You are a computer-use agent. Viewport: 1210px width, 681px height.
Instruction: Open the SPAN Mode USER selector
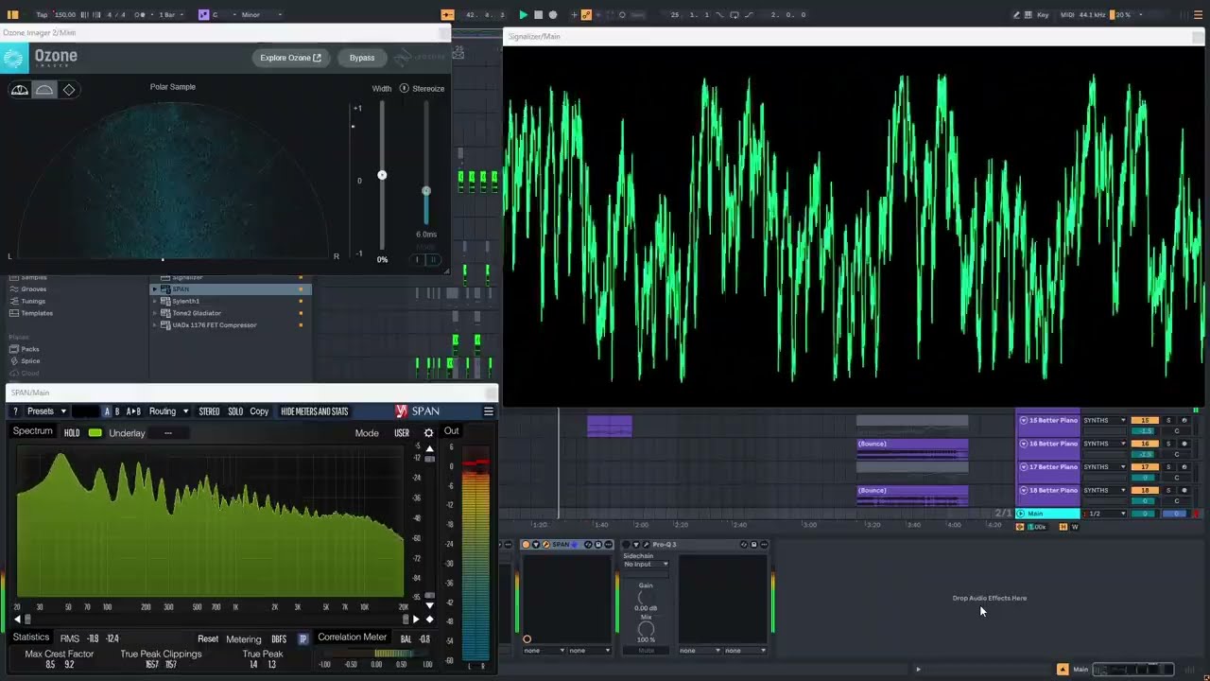point(402,433)
